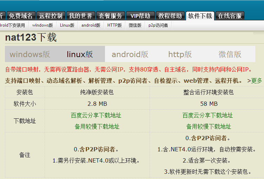Open 百度云分享下载地址 for 整合运行环境安装包

click(207, 115)
